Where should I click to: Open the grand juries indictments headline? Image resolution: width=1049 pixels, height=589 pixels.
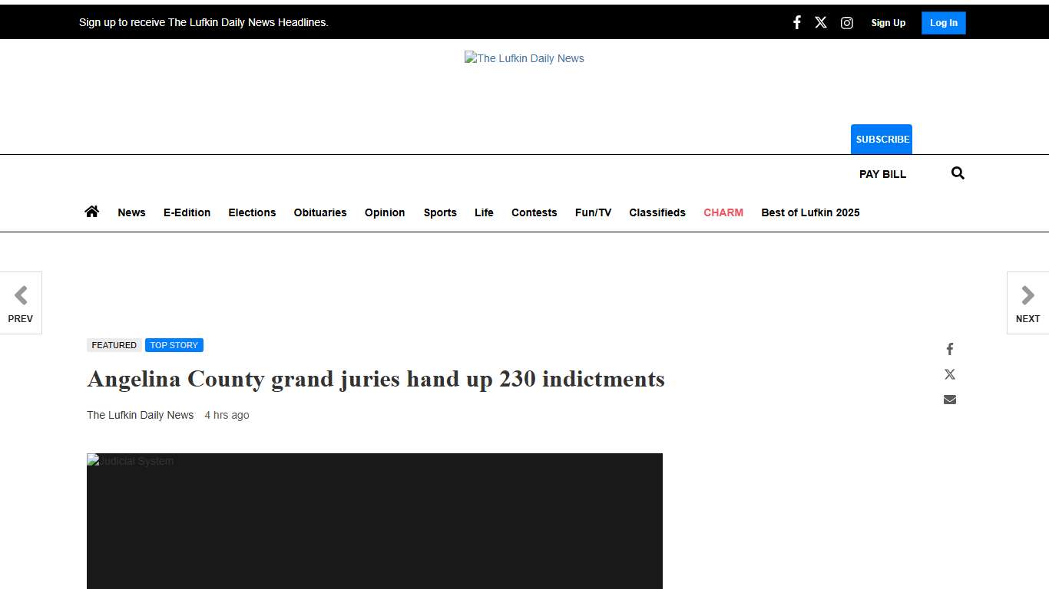pyautogui.click(x=376, y=379)
